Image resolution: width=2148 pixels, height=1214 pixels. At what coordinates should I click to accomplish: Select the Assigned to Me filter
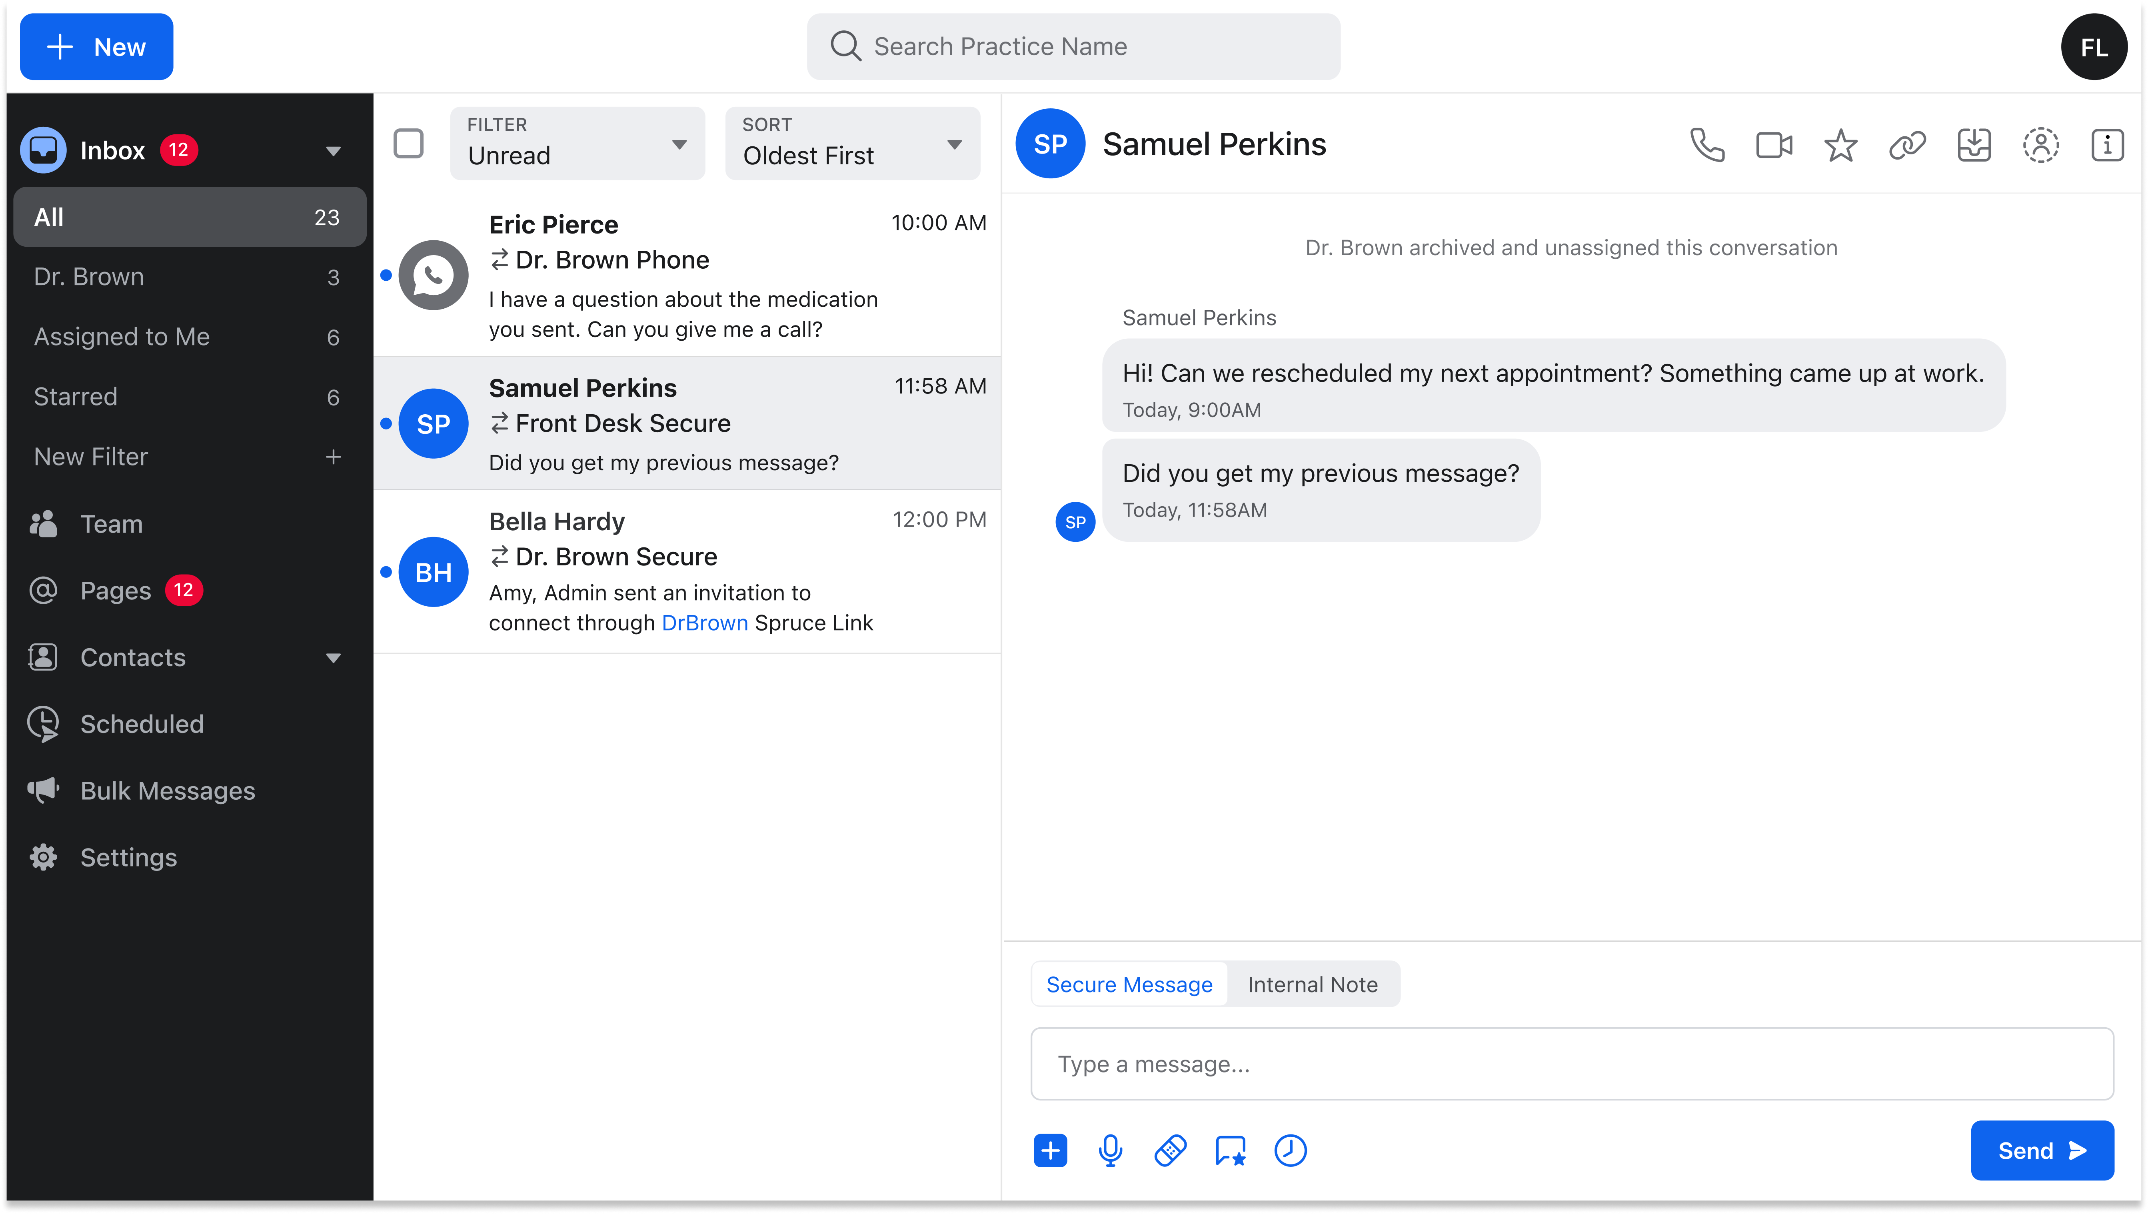(x=190, y=337)
